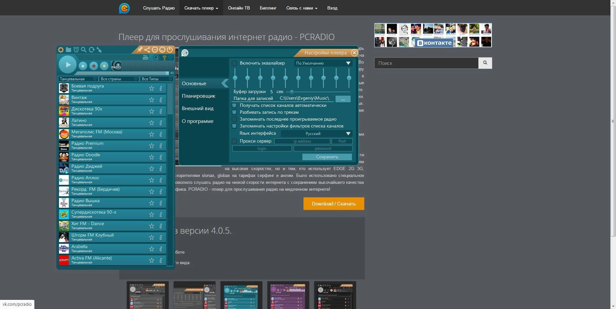
Task: Toggle Разбивать запись по трекам checkbox
Action: [234, 112]
